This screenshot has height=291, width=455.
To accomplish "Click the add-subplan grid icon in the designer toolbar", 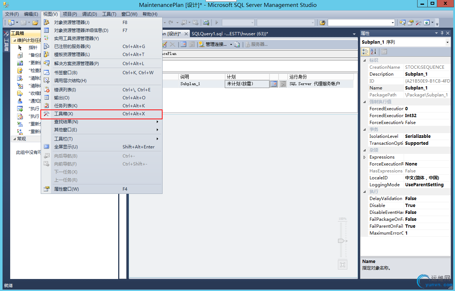I will (183, 44).
